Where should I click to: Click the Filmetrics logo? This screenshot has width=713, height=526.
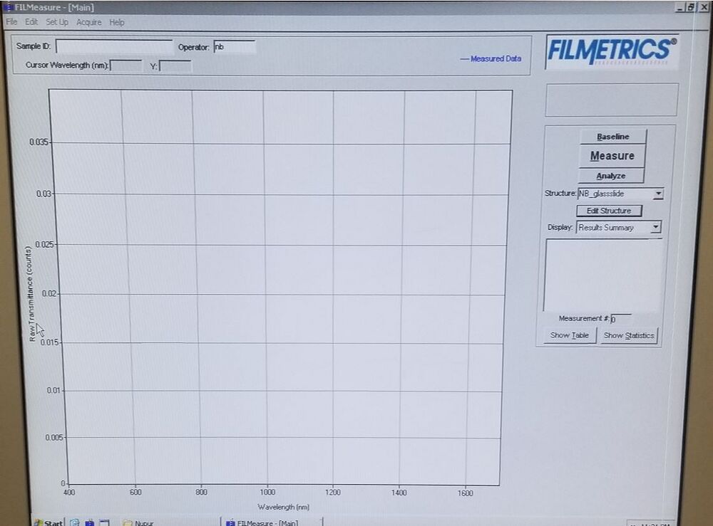(612, 52)
